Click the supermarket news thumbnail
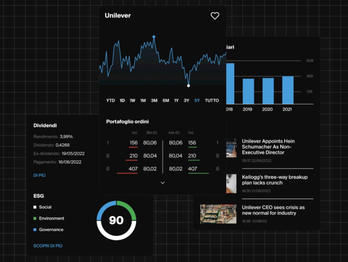The width and height of the screenshot is (348, 262). click(x=218, y=214)
